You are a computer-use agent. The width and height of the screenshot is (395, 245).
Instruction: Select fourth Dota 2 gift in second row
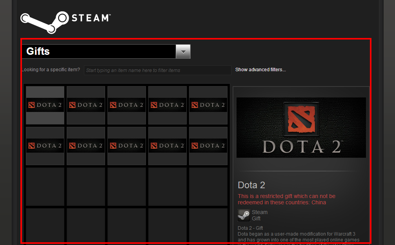click(167, 146)
